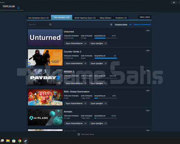Image resolution: width=180 pixels, height=144 pixels.
Task: Open the Aimlabs title link
Action: [x=68, y=111]
